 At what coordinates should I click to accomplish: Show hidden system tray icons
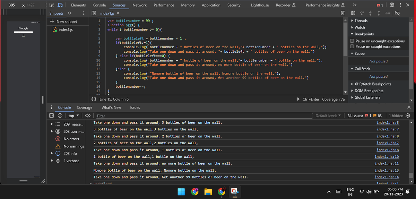pos(328,192)
